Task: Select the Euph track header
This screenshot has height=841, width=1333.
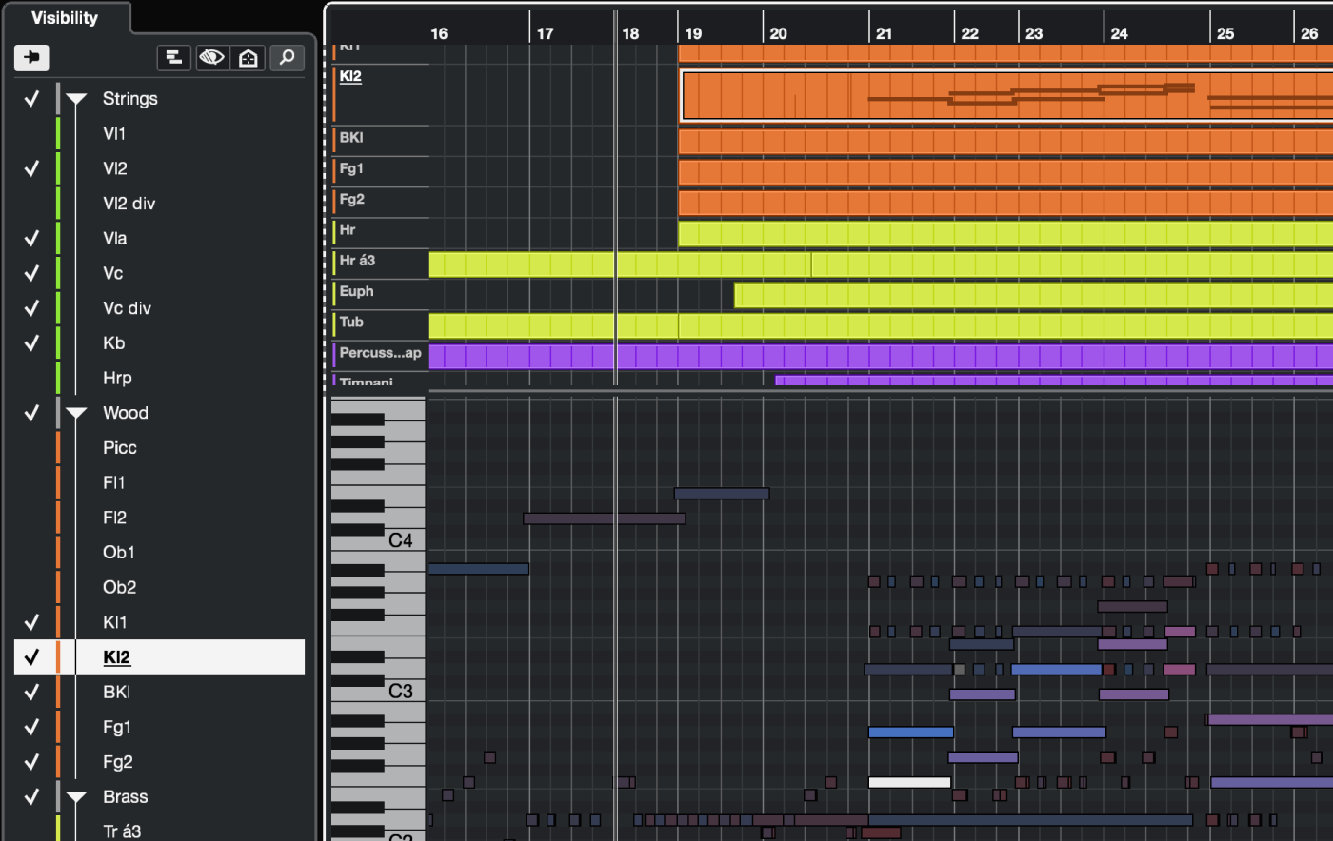Action: [381, 294]
